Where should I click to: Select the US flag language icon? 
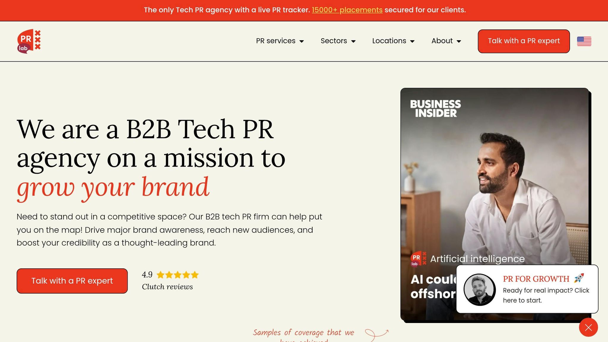pos(584,41)
